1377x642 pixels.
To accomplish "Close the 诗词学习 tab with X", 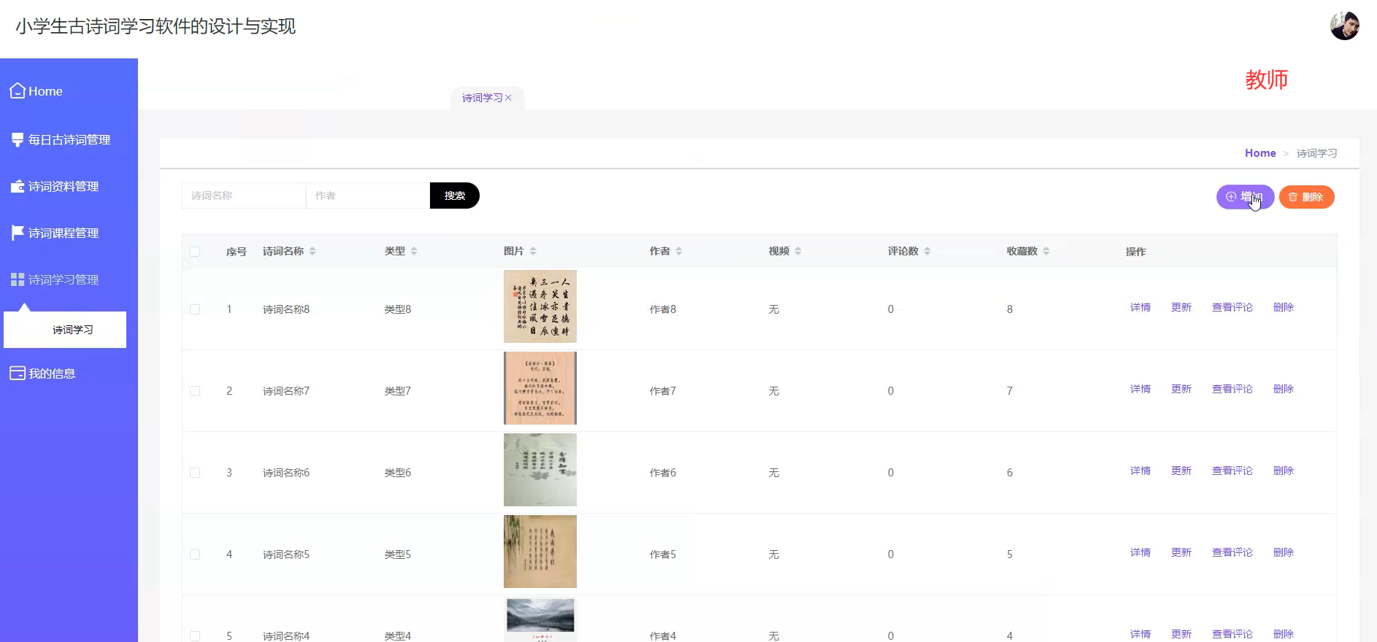I will pyautogui.click(x=508, y=98).
